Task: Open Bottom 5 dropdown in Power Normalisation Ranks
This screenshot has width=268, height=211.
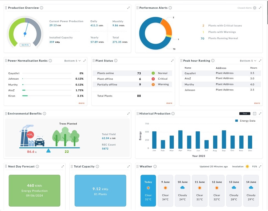Action: coord(72,61)
